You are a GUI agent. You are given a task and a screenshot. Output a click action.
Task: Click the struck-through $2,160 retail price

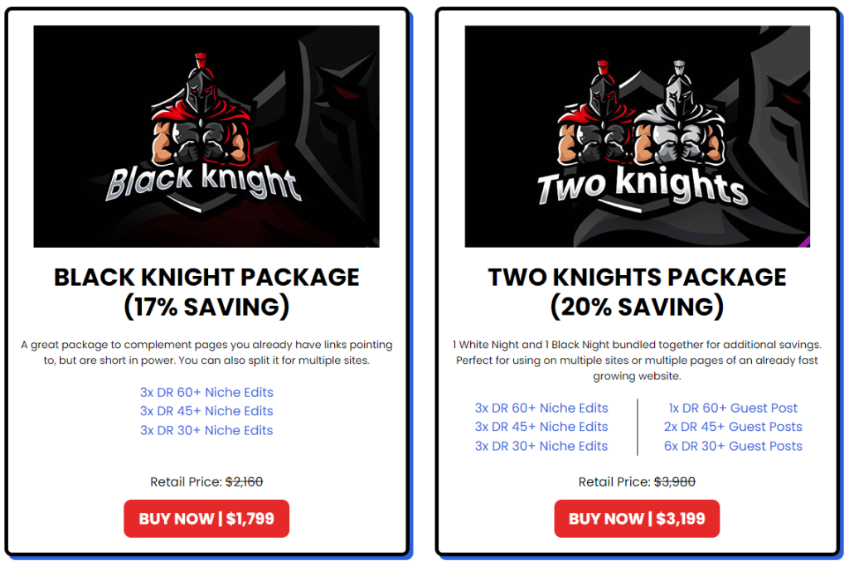(x=244, y=481)
